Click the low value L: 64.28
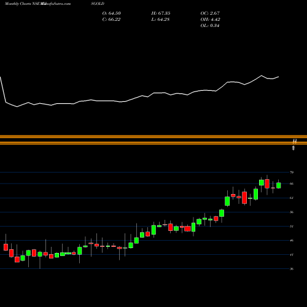The height and width of the screenshot is (307, 307). pyautogui.click(x=160, y=19)
